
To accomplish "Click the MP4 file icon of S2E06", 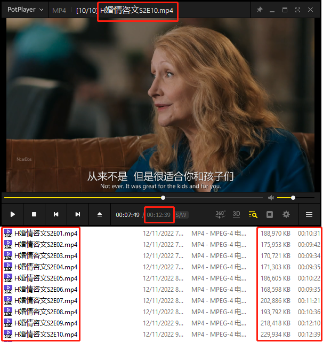I will coord(8,289).
